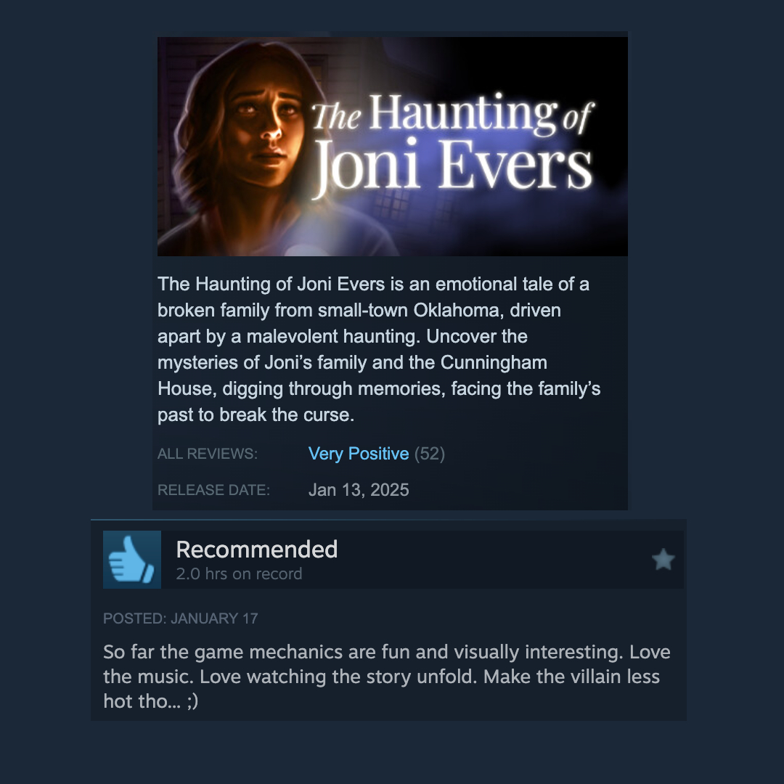Screen dimensions: 784x784
Task: Select the Recommended review heading
Action: [257, 549]
